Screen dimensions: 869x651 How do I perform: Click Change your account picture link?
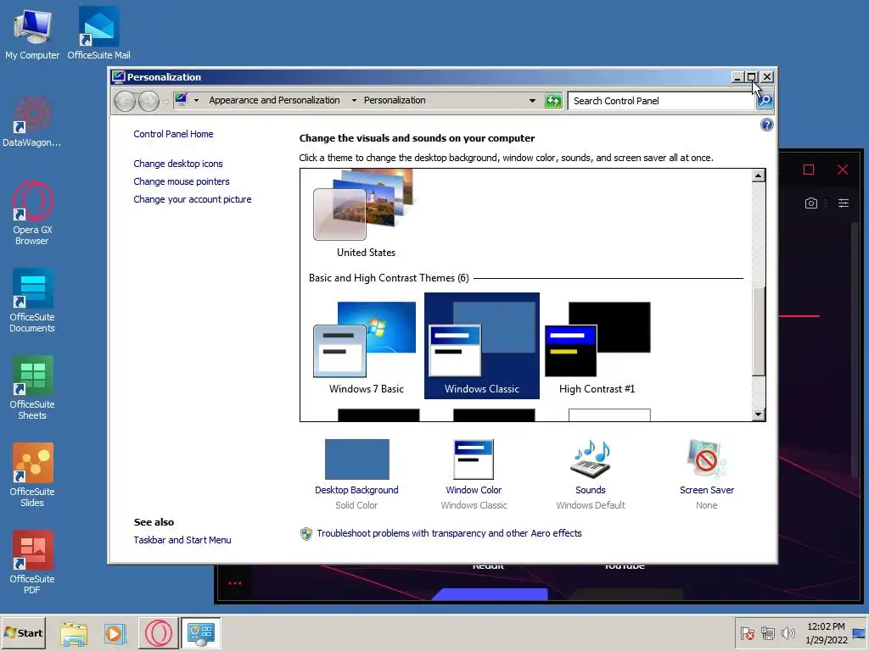point(193,199)
